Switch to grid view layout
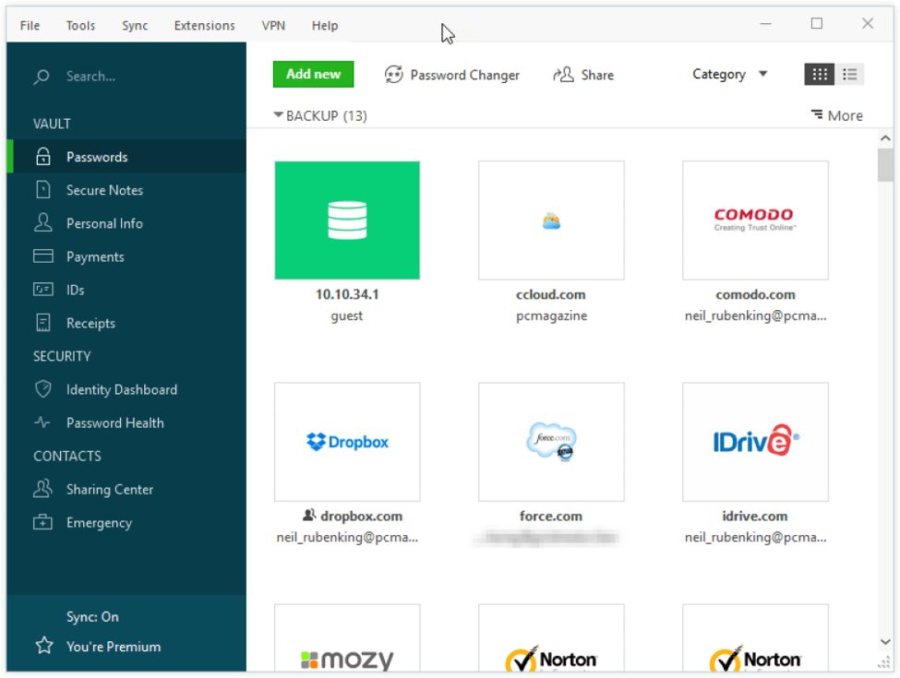The height and width of the screenshot is (678, 900). coord(819,74)
